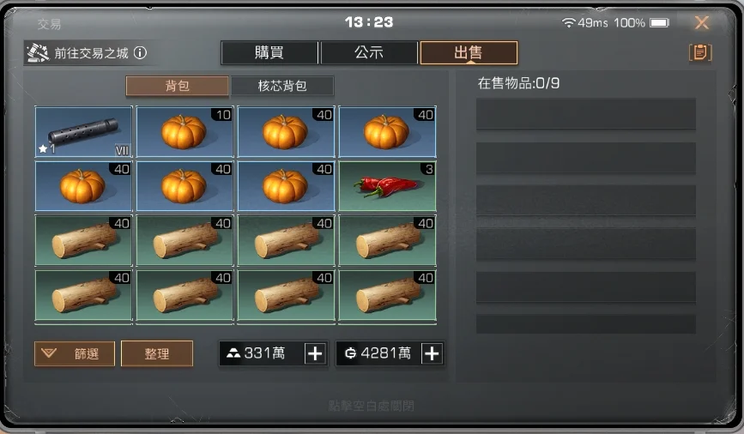Select the first wood log stack
The image size is (744, 434).
point(83,240)
